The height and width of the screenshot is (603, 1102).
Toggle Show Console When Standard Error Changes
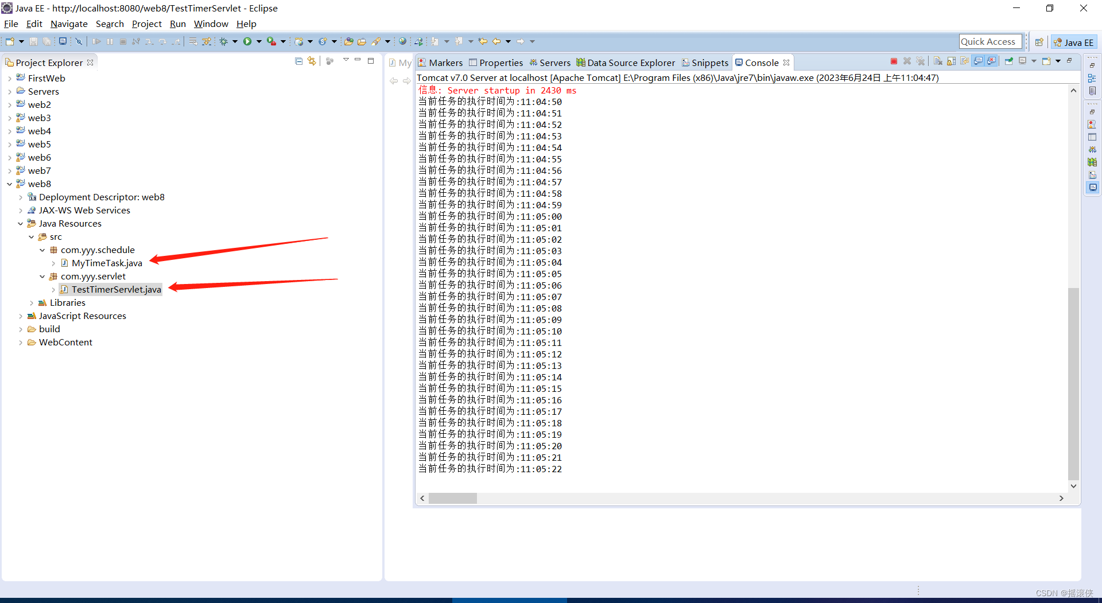[991, 61]
